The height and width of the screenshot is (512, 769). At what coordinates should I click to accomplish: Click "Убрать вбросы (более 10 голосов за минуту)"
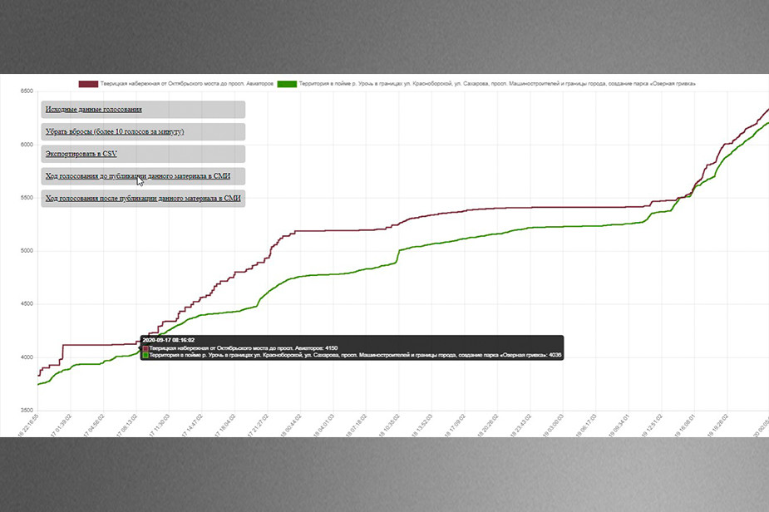pos(114,132)
